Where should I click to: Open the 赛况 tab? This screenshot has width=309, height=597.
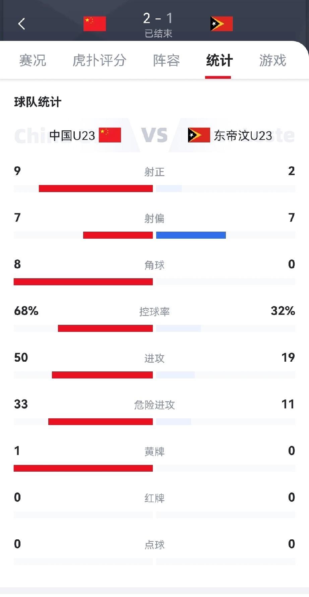tap(33, 61)
